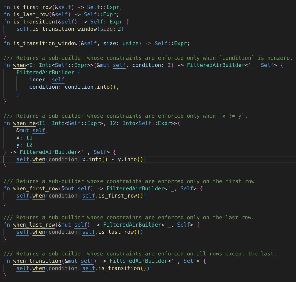The height and width of the screenshot is (282, 296).
Task: Click the y.into() expression
Action: tap(130, 159)
